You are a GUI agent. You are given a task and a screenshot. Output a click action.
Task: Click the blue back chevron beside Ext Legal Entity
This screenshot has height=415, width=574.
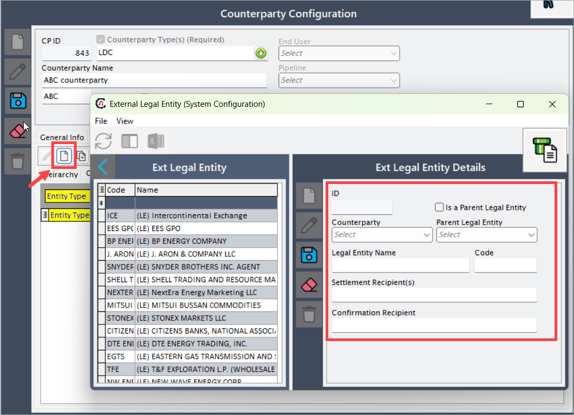(x=103, y=167)
